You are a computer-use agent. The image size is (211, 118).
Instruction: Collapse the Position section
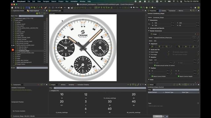point(149,68)
